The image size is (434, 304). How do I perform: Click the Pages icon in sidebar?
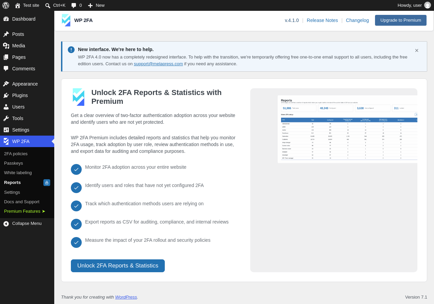tap(6, 57)
